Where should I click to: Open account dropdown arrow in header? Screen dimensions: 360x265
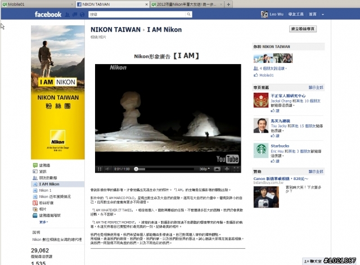(322, 15)
